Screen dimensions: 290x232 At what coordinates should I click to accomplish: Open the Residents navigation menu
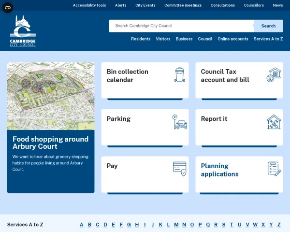point(141,39)
